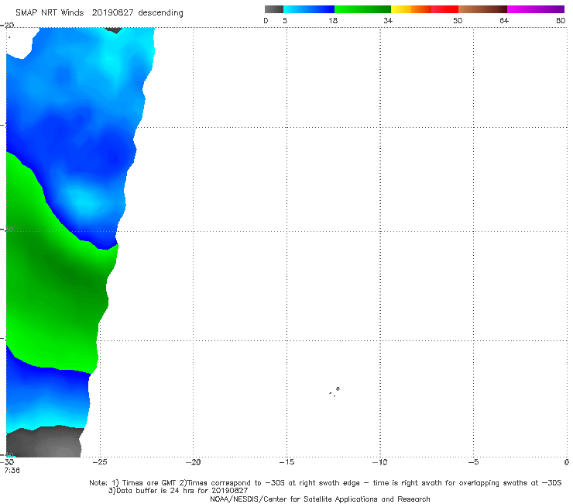Screen dimensions: 573x504
Task: Click the longitude label '-25'
Action: [x=100, y=462]
